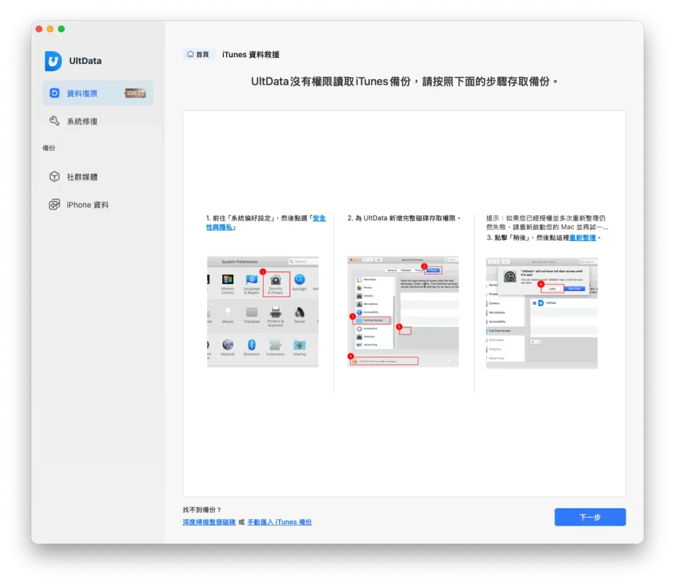Open 資料復原 in the sidebar

pos(98,93)
